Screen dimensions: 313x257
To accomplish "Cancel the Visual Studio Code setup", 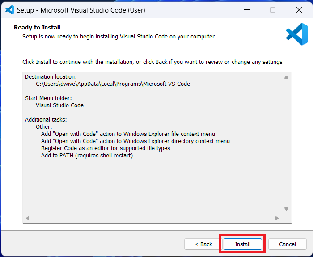I will (x=288, y=244).
